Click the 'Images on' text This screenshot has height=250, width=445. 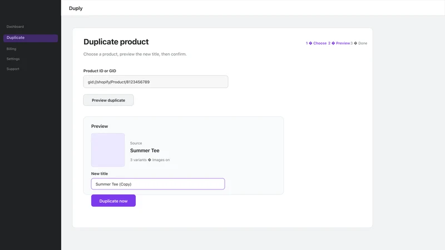(161, 160)
